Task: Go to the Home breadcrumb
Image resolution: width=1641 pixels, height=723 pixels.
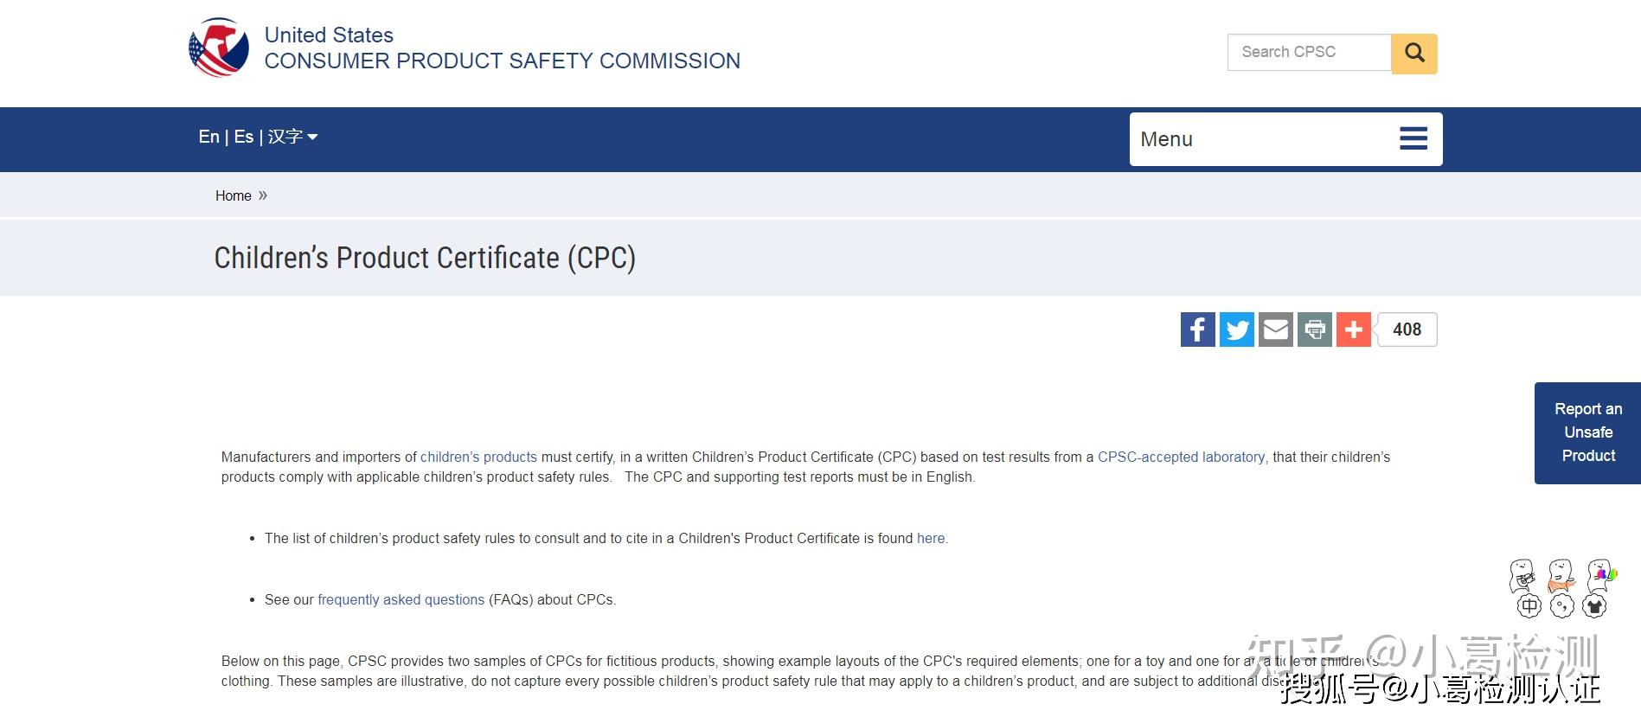Action: tap(233, 196)
